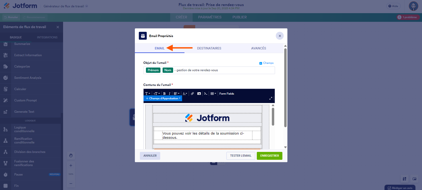Insert an image into the email content
This screenshot has height=190, width=422.
pos(199,94)
